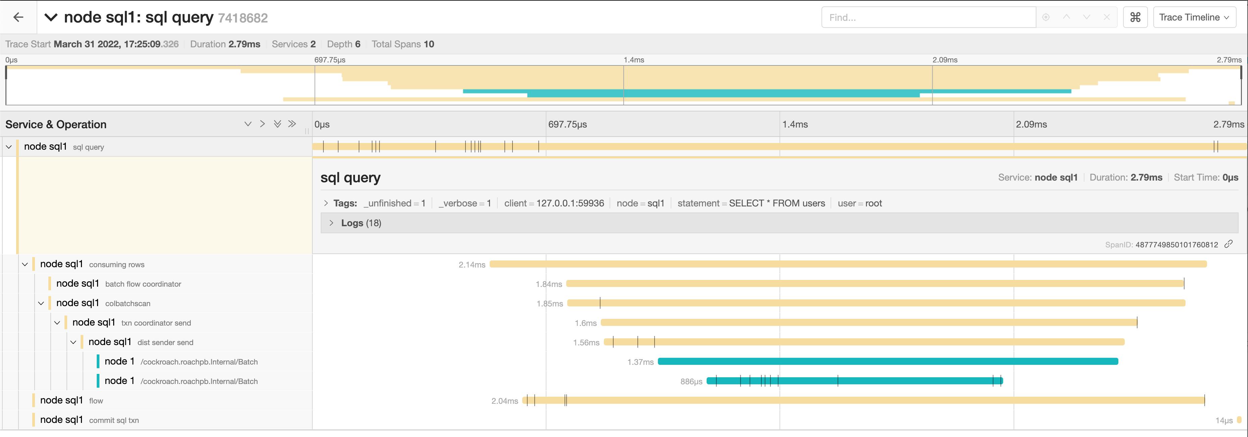Image resolution: width=1248 pixels, height=437 pixels.
Task: Click expand one level chevron icon
Action: (248, 124)
